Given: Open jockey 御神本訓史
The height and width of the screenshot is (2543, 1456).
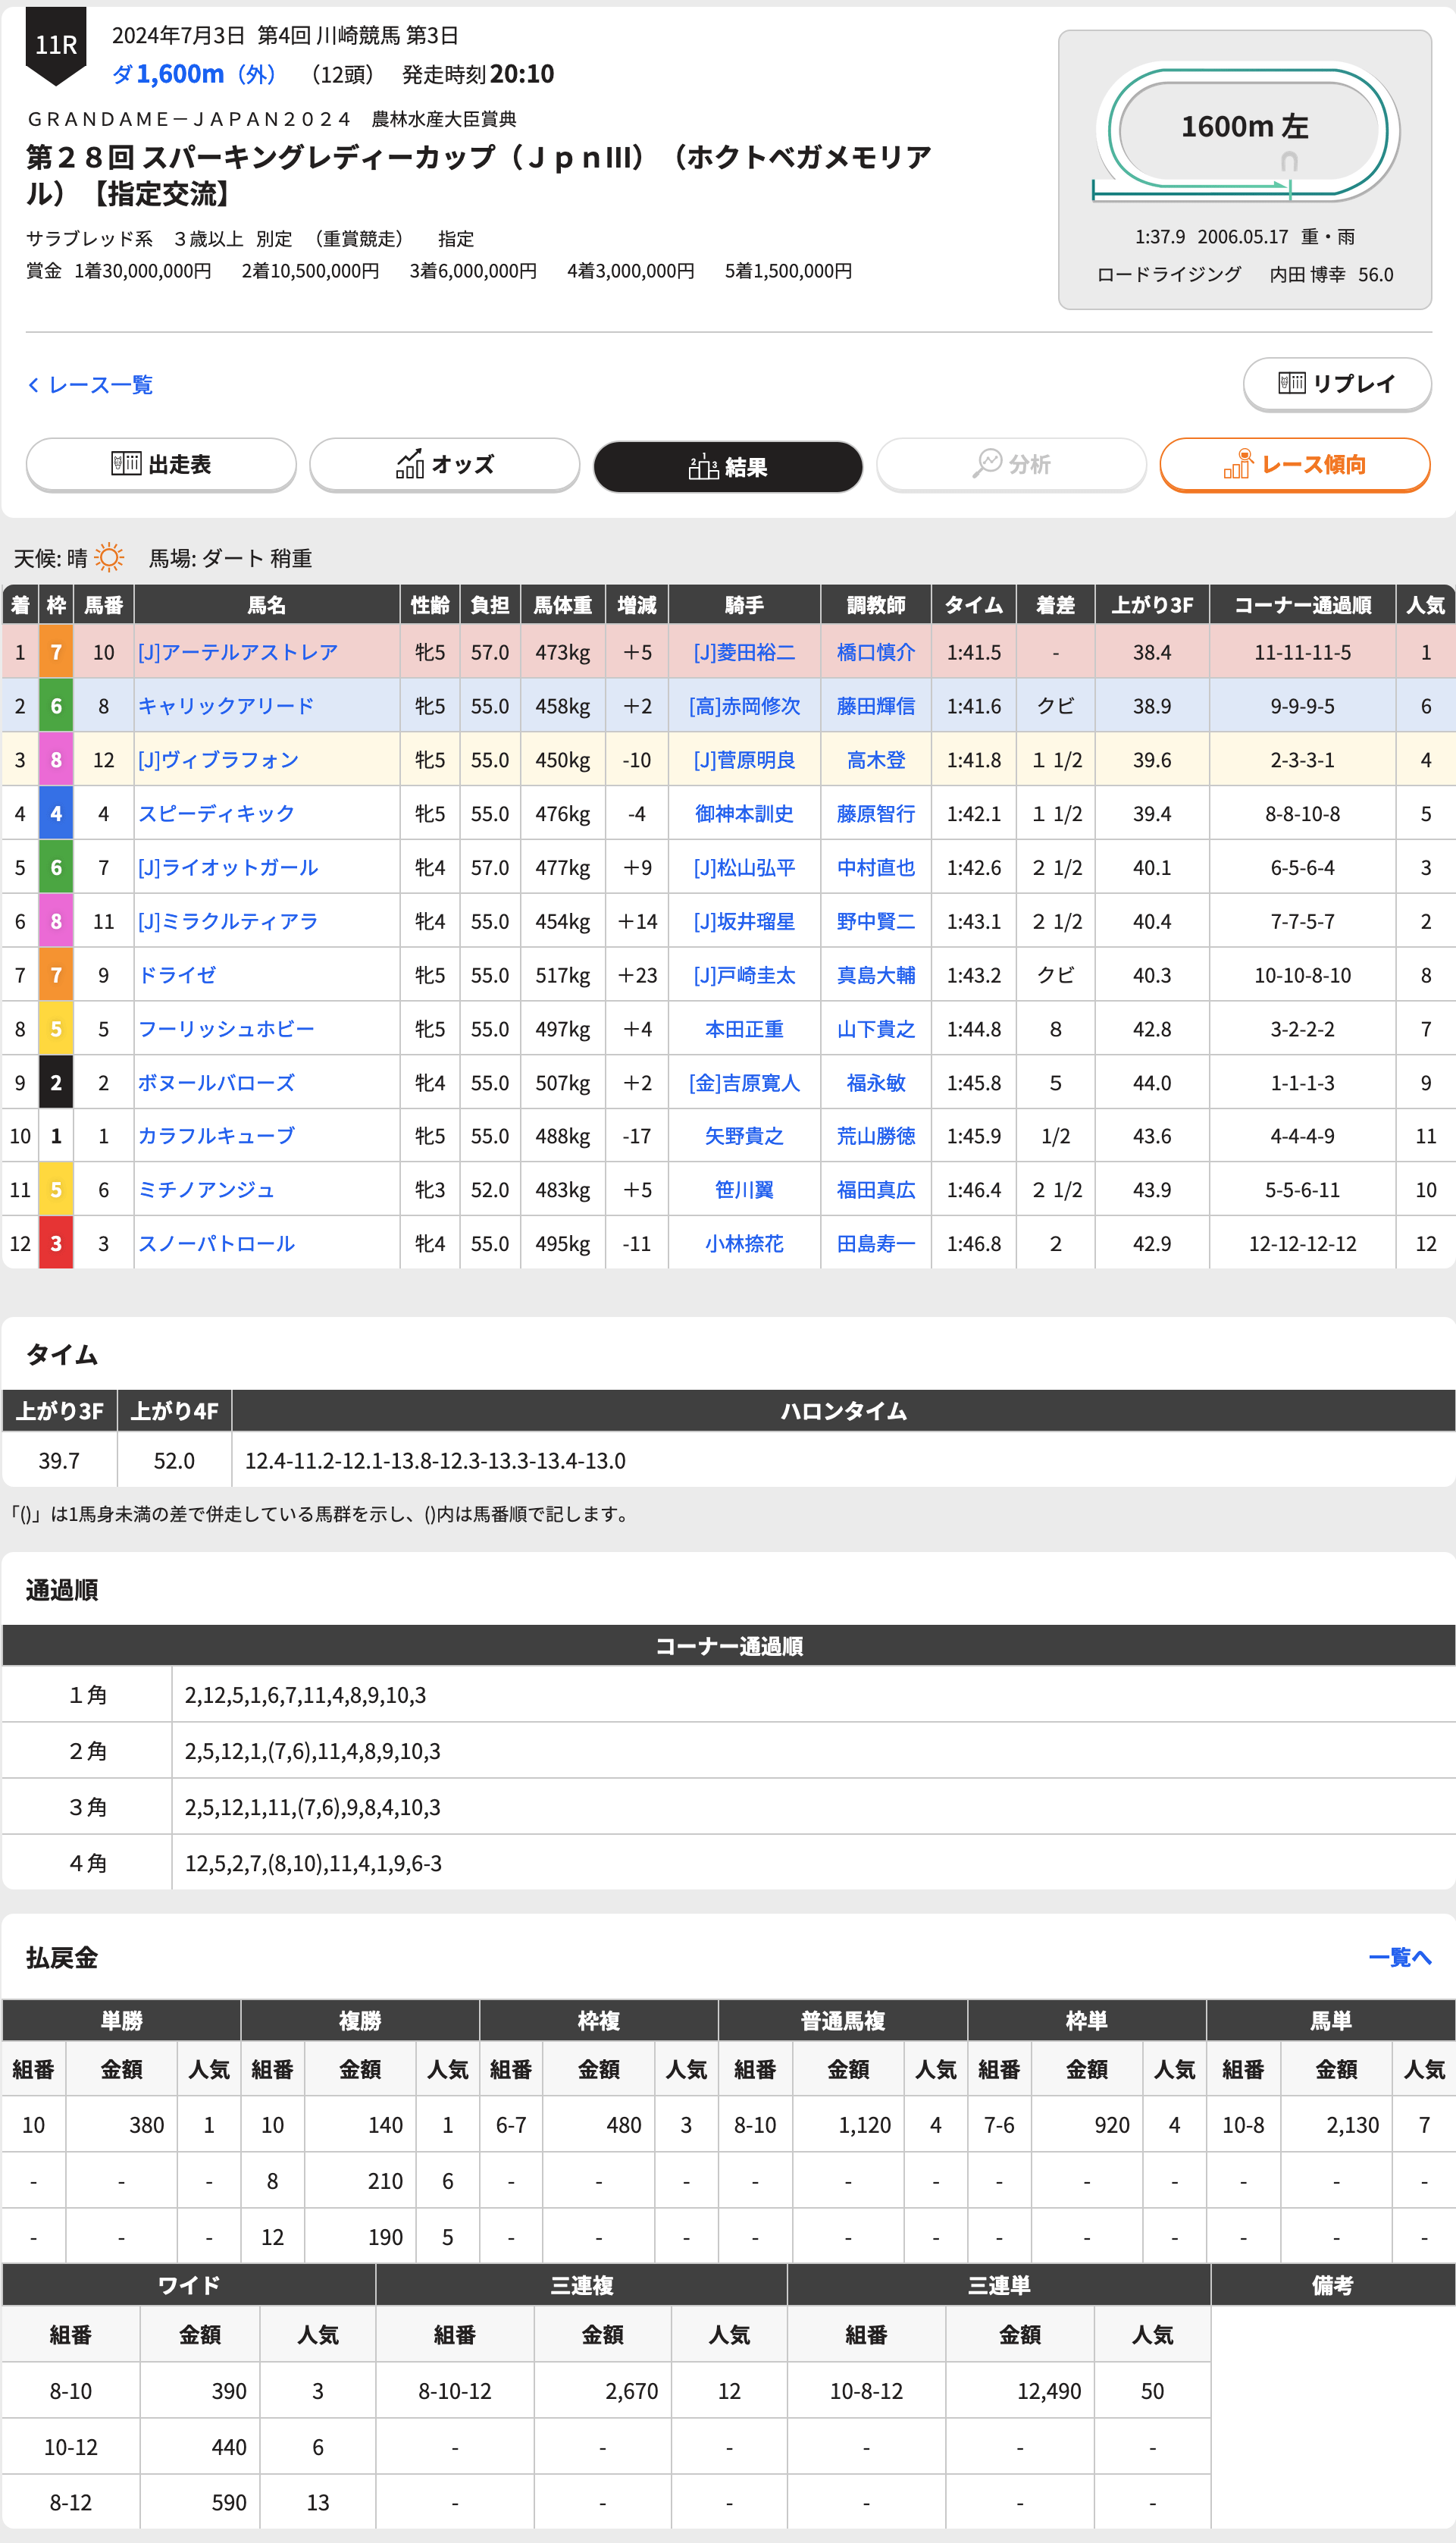Looking at the screenshot, I should pyautogui.click(x=744, y=814).
